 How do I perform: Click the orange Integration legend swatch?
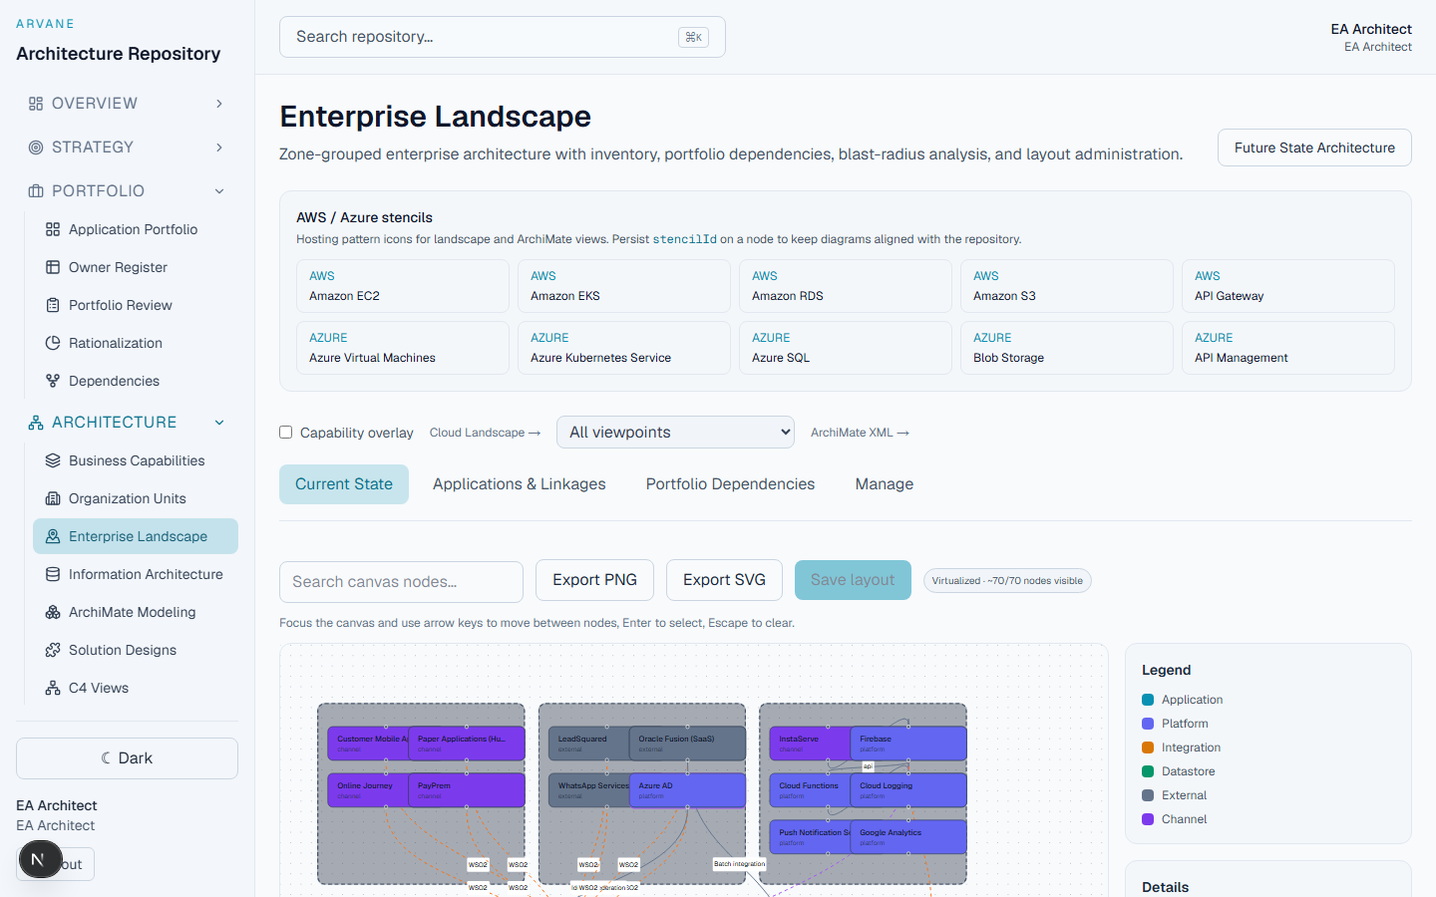click(x=1148, y=747)
